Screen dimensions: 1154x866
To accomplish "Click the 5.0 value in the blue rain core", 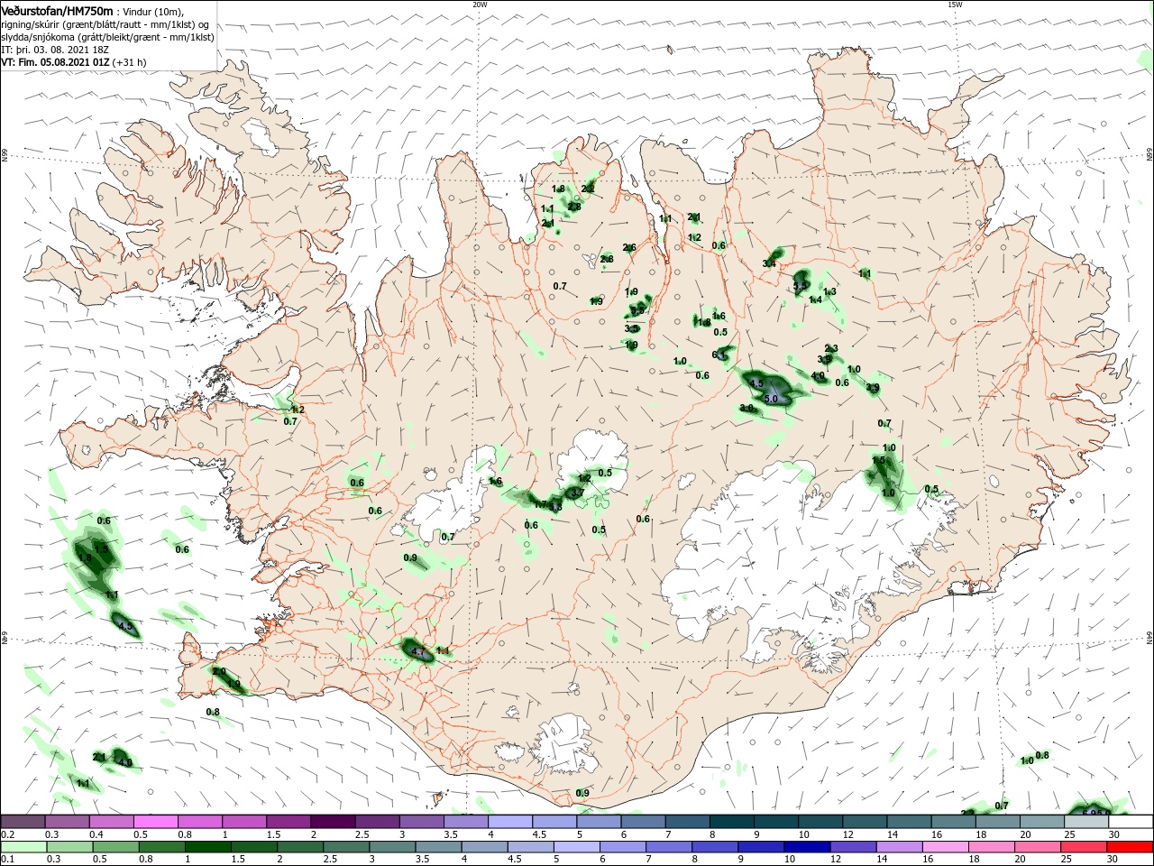I will (771, 398).
